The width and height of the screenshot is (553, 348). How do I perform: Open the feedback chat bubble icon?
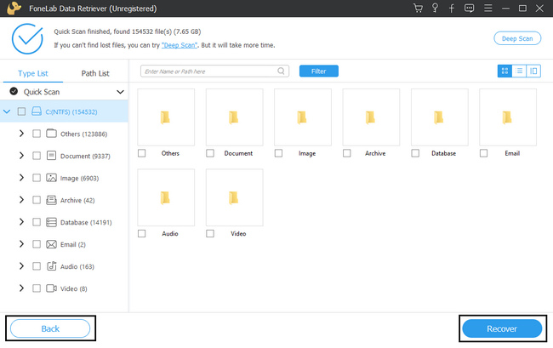(x=469, y=9)
